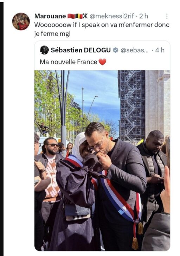Click the 'Ma nouvelle France' text
Image resolution: width=180 pixels, height=256 pixels.
(x=68, y=62)
